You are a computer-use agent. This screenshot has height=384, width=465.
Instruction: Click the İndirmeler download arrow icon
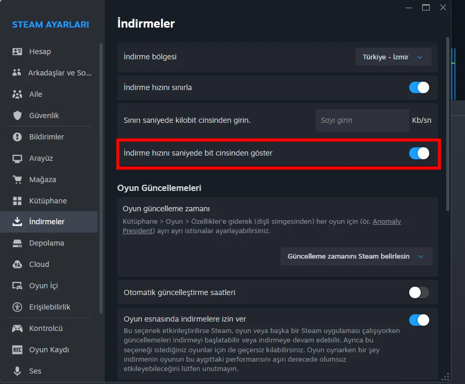tap(17, 222)
